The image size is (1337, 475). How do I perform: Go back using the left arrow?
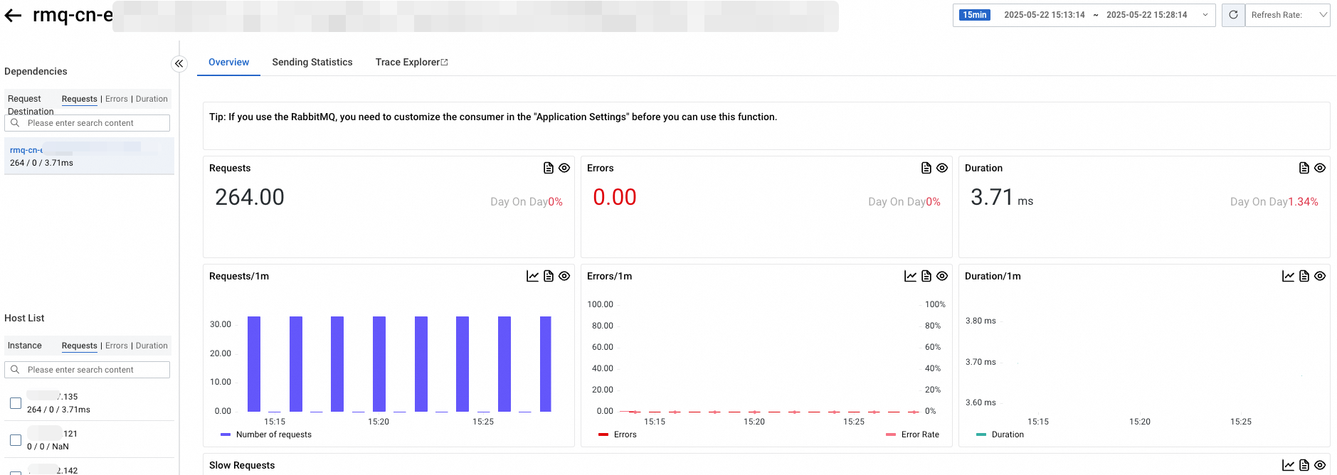coord(13,16)
